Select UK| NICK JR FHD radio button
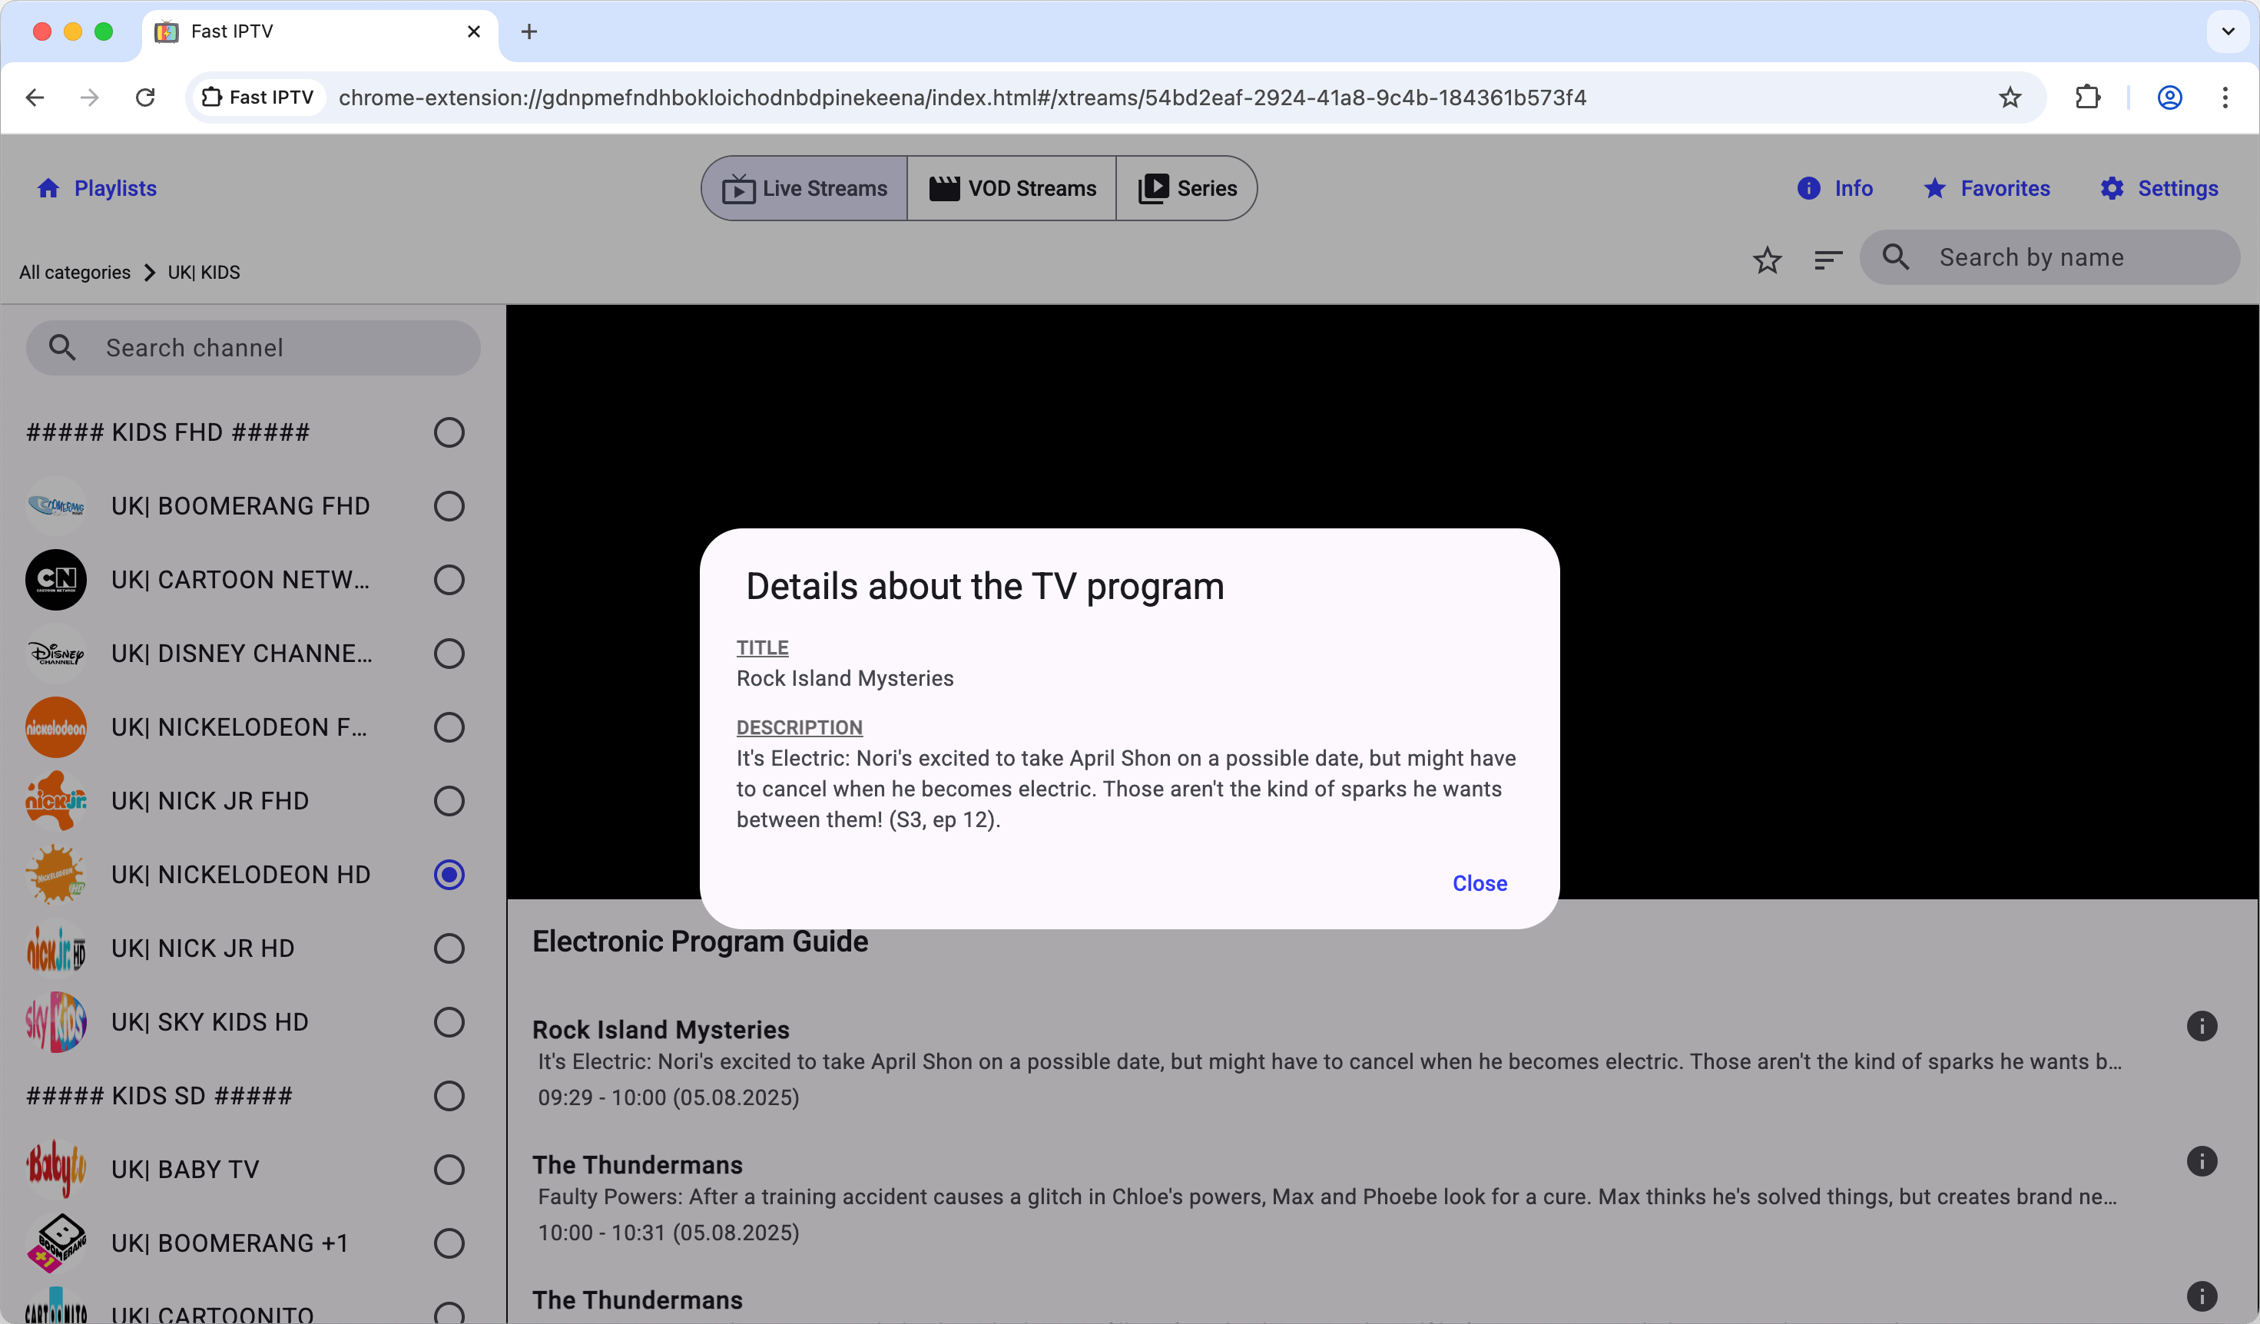2260x1324 pixels. [449, 800]
